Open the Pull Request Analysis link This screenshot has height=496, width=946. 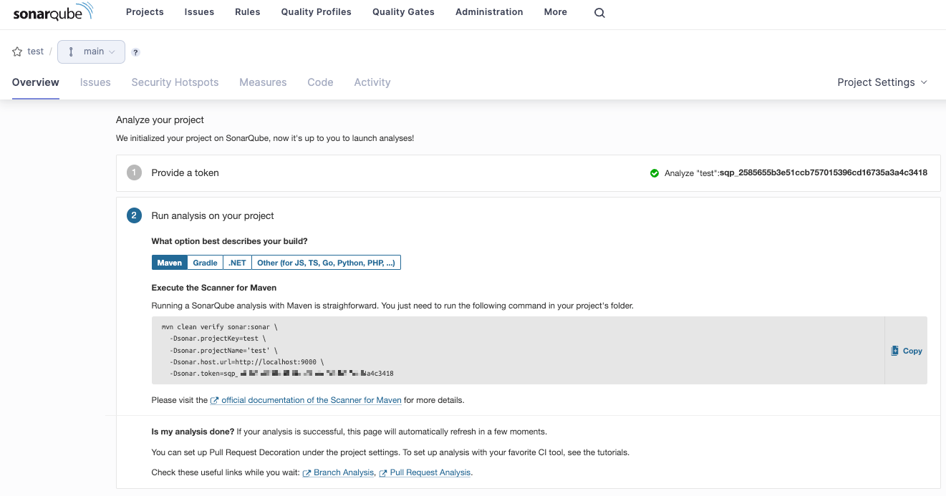[425, 472]
